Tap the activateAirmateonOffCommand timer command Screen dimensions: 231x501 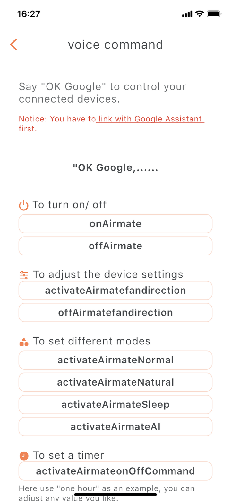tap(116, 471)
